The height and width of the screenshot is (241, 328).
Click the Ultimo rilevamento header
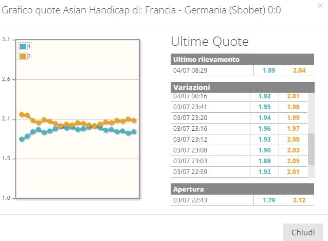pyautogui.click(x=242, y=59)
